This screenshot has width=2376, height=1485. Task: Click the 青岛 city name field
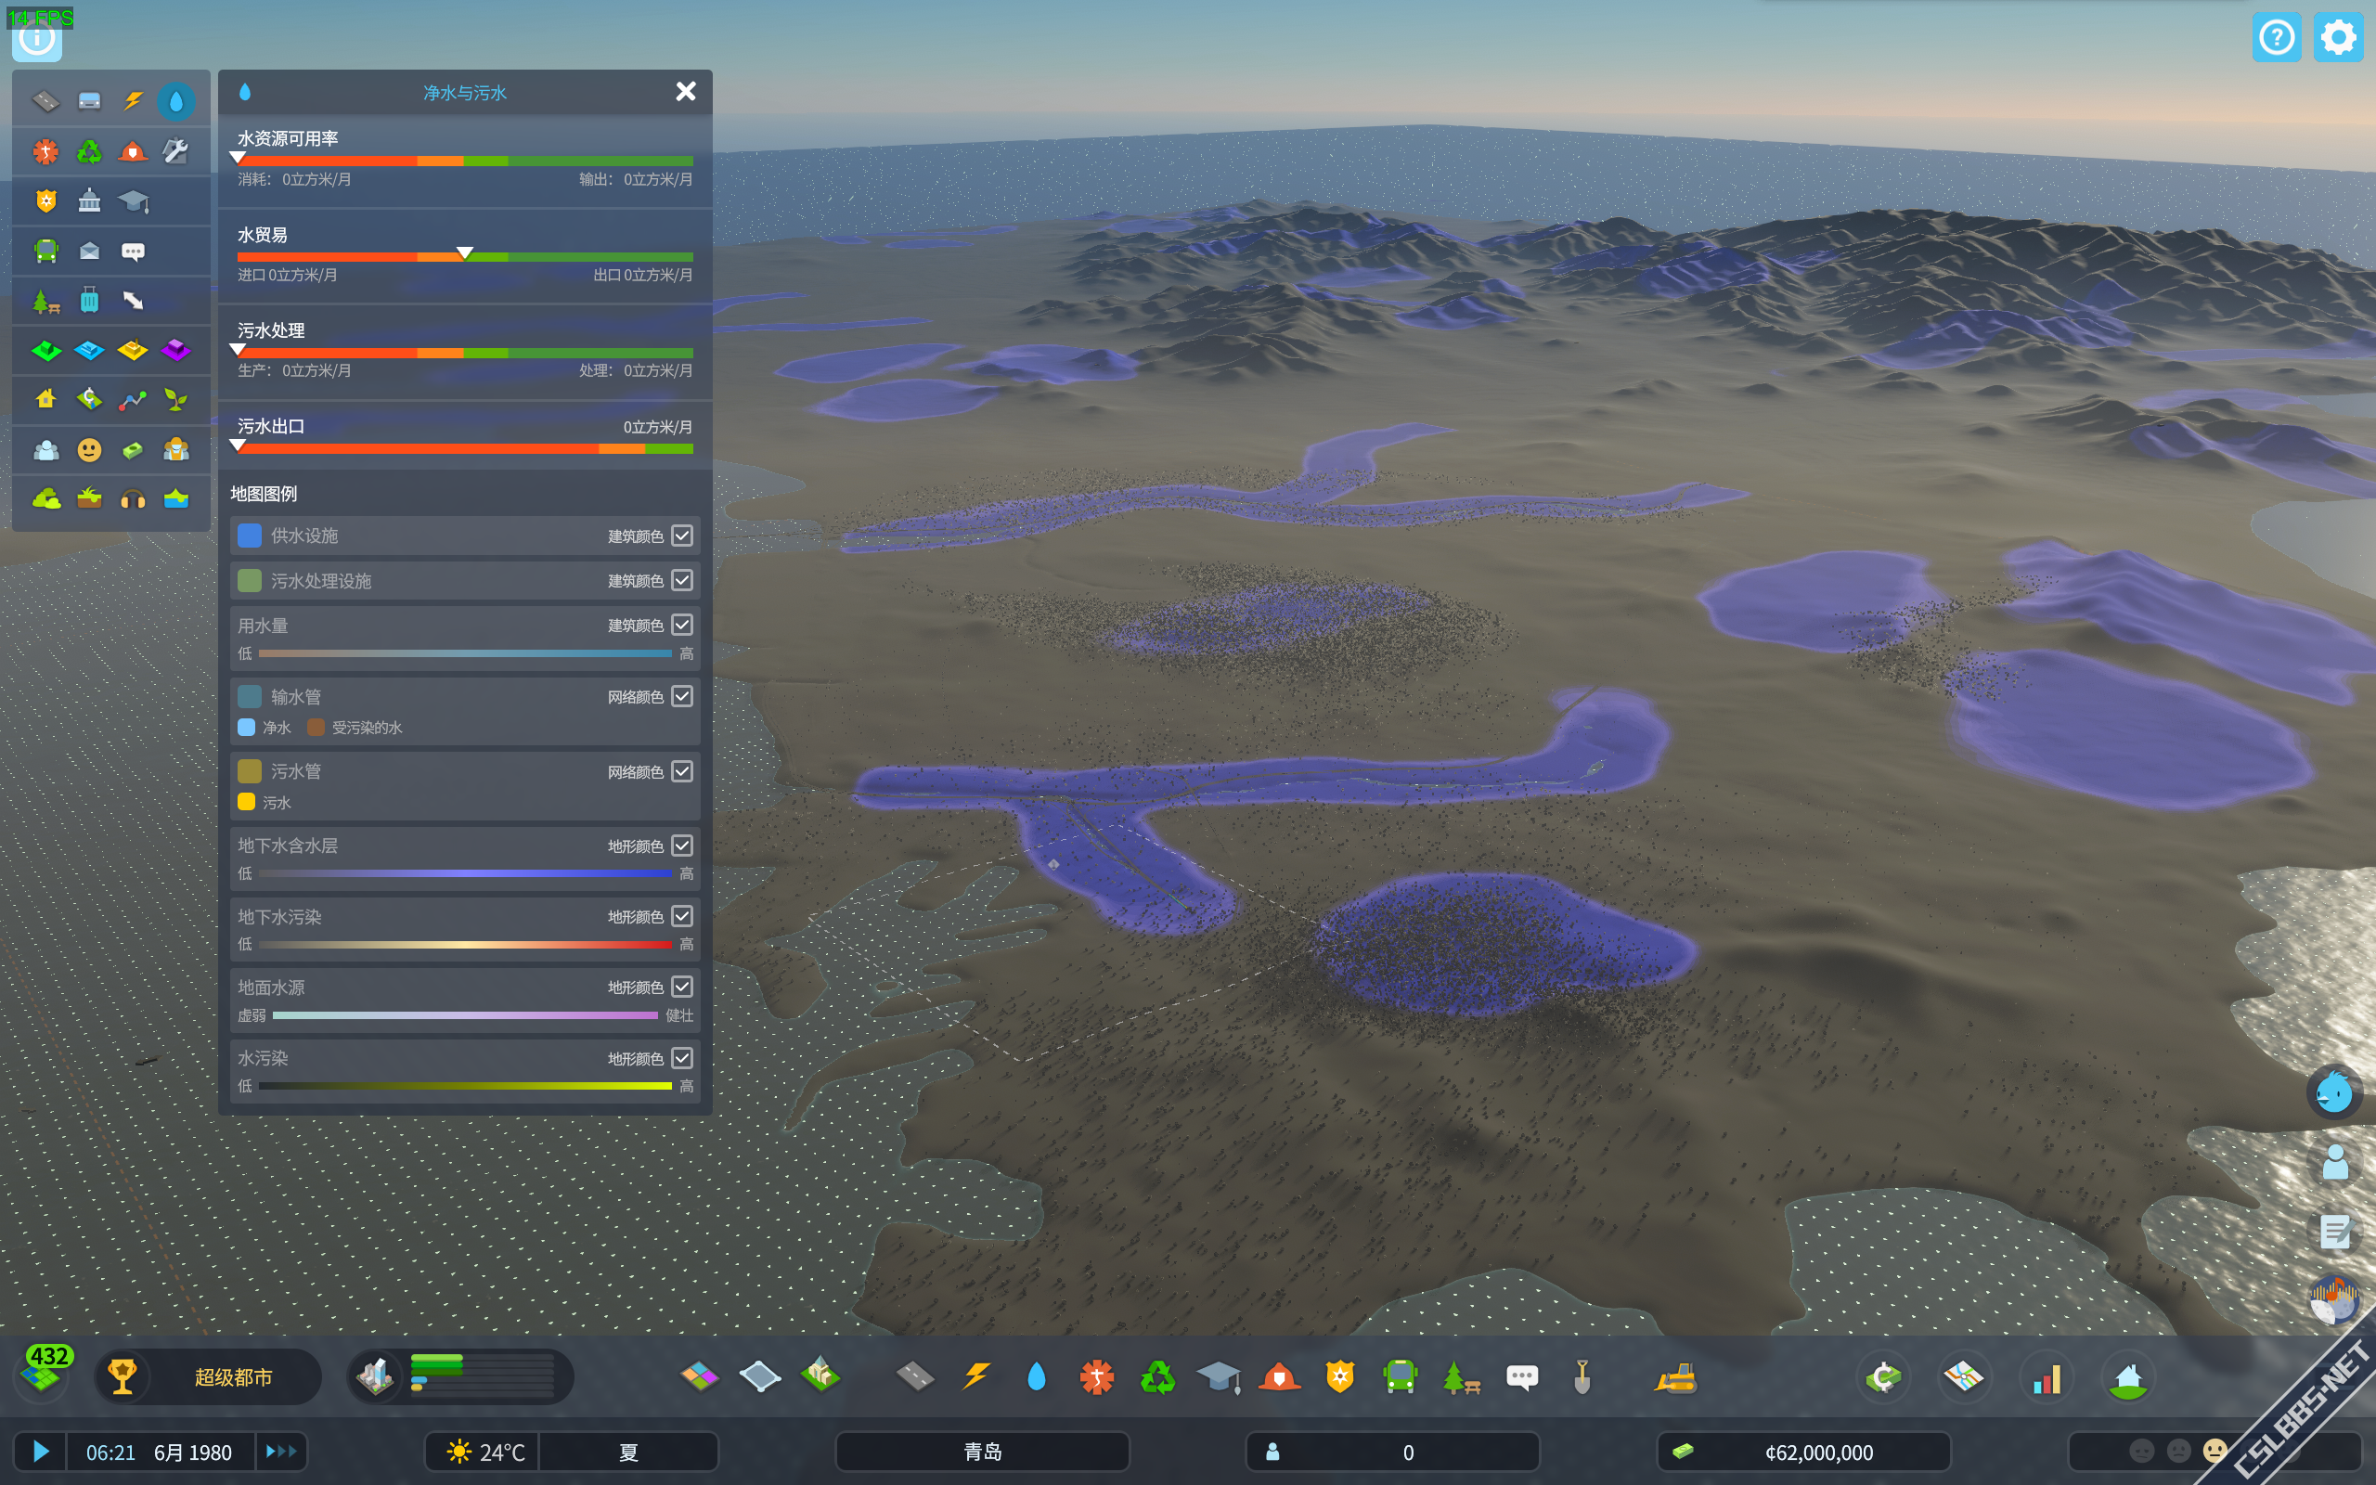982,1452
